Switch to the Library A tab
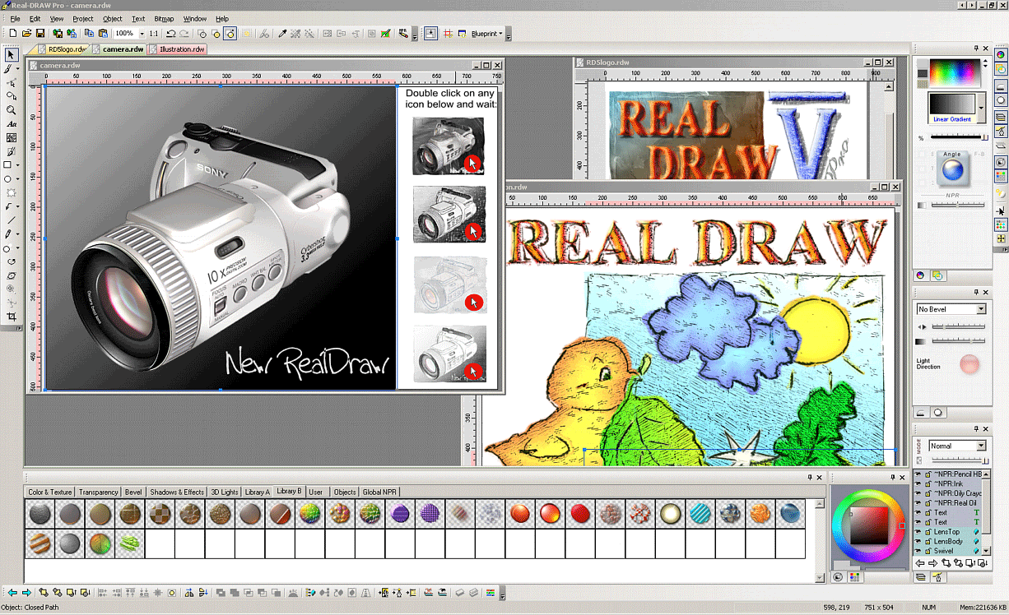 256,491
